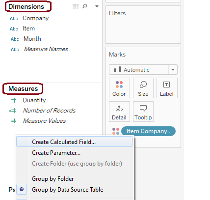Open the Color mark card
Viewport: 210px width, 200px height.
[x=119, y=88]
